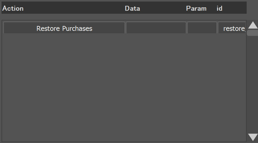
Task: Click blank header space right of id label
Action: point(234,8)
